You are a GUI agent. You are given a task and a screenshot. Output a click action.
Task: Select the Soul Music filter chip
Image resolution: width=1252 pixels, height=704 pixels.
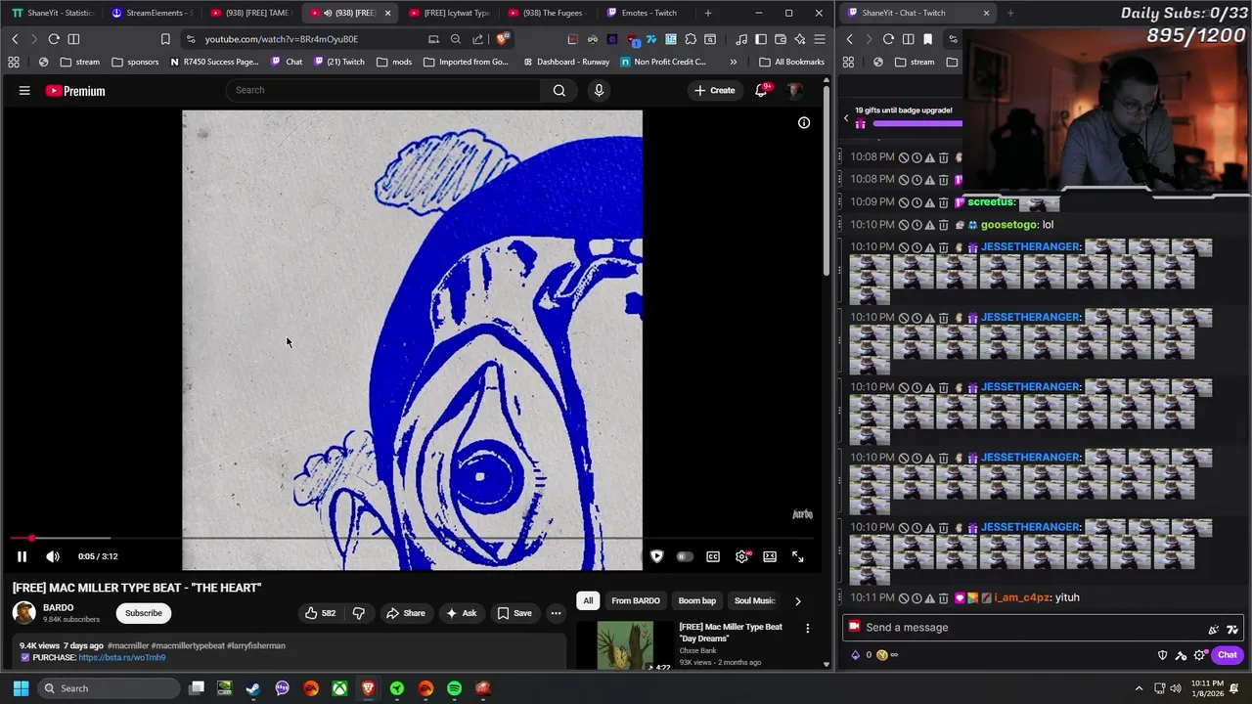tap(754, 600)
